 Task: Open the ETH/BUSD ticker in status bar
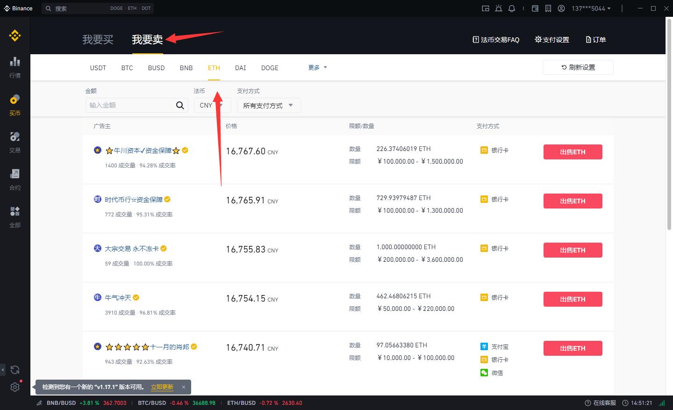coord(265,403)
